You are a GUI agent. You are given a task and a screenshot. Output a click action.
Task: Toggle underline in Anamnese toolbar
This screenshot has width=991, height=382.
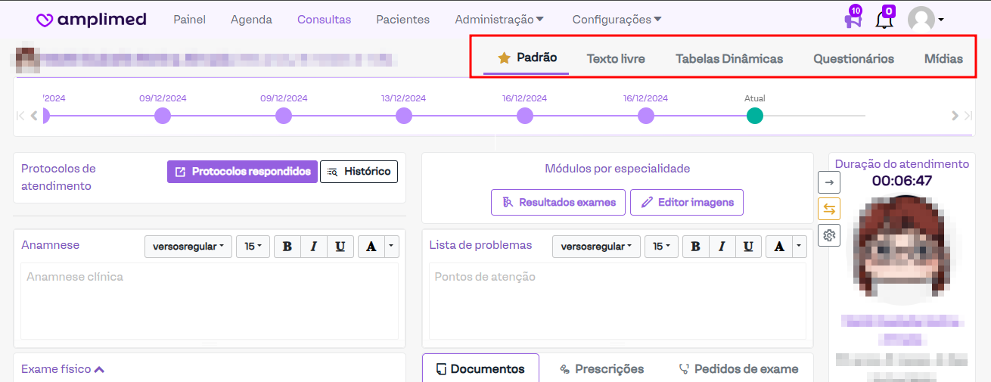(x=340, y=247)
